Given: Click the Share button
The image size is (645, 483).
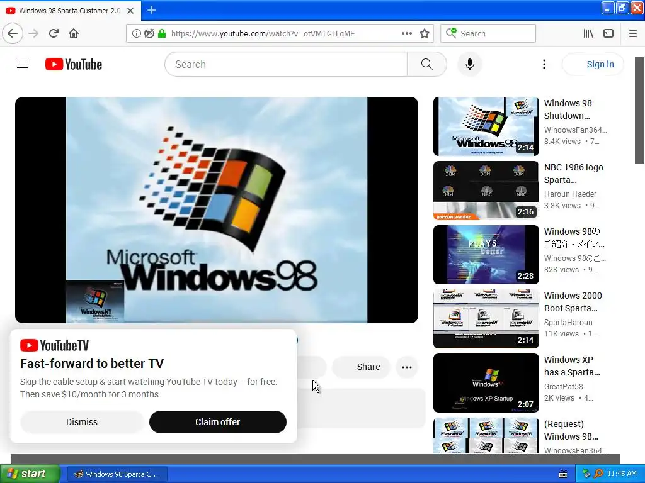Looking at the screenshot, I should click(x=361, y=367).
